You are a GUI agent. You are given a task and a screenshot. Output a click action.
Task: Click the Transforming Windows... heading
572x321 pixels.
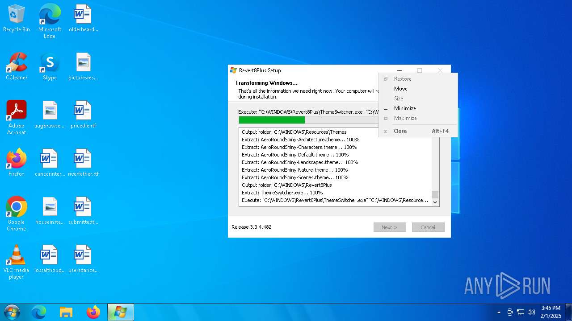coord(266,83)
